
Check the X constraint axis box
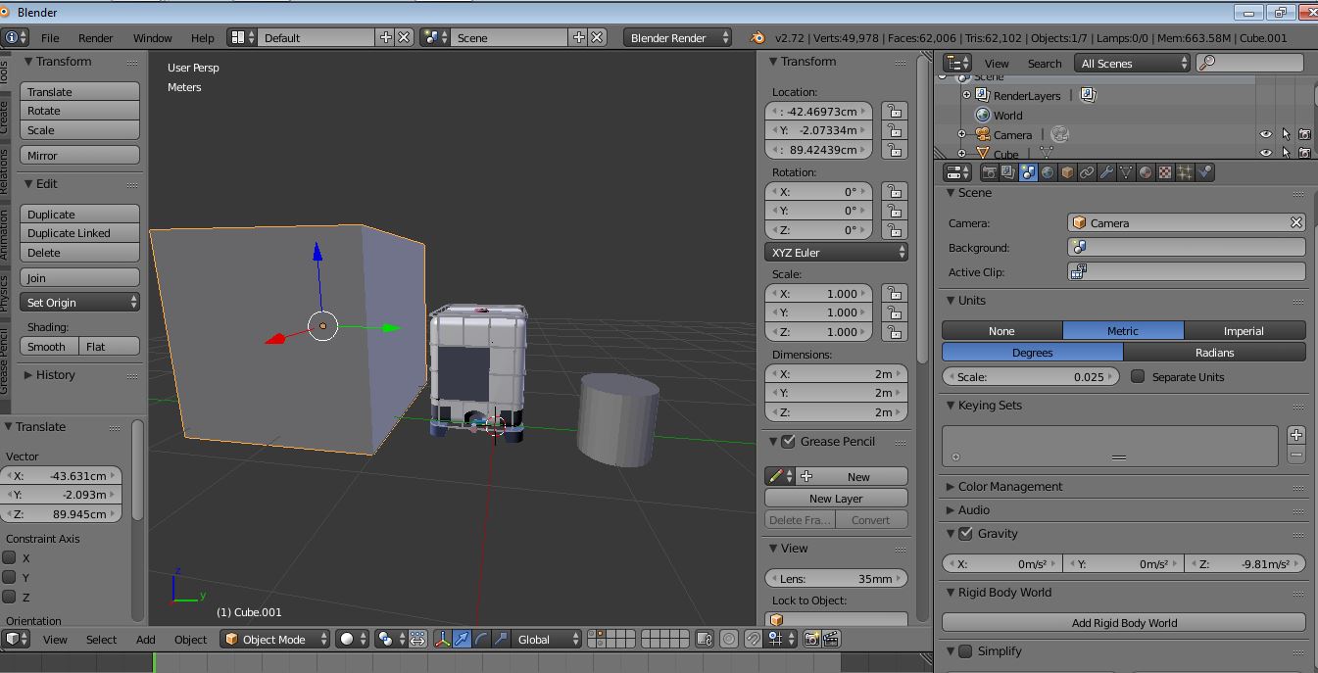(x=10, y=557)
